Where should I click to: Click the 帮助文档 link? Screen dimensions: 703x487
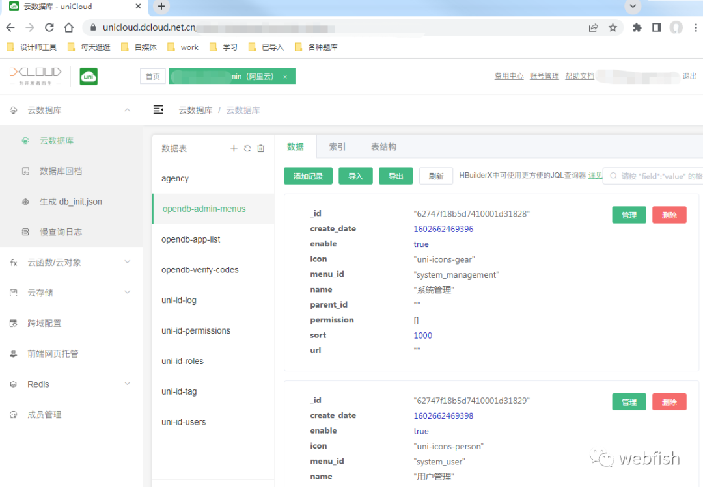coord(579,75)
